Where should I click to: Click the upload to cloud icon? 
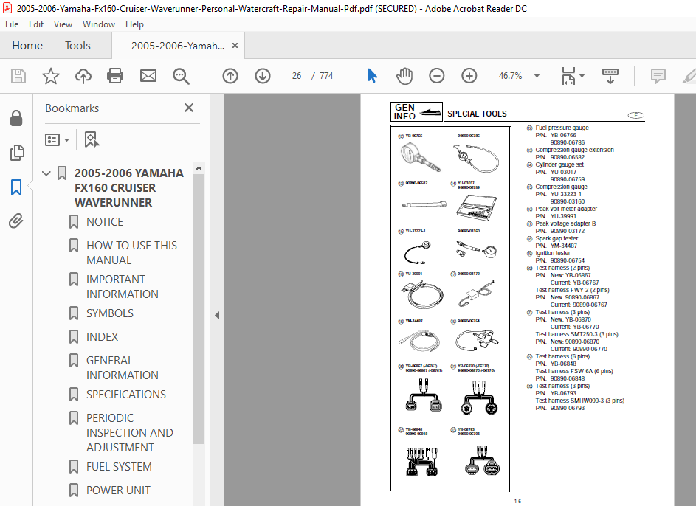point(83,76)
